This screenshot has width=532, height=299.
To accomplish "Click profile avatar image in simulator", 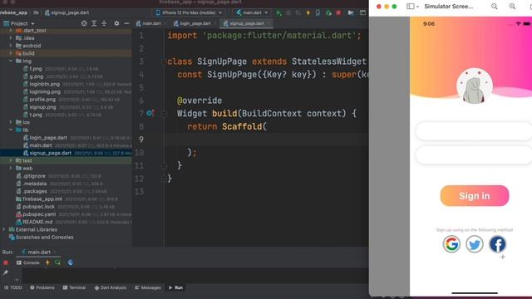I will pyautogui.click(x=475, y=86).
